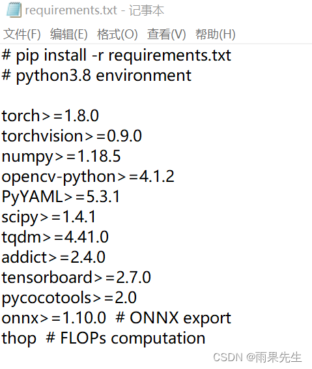Click the FLOPs computation comment text
This screenshot has height=369, width=312.
click(x=125, y=338)
